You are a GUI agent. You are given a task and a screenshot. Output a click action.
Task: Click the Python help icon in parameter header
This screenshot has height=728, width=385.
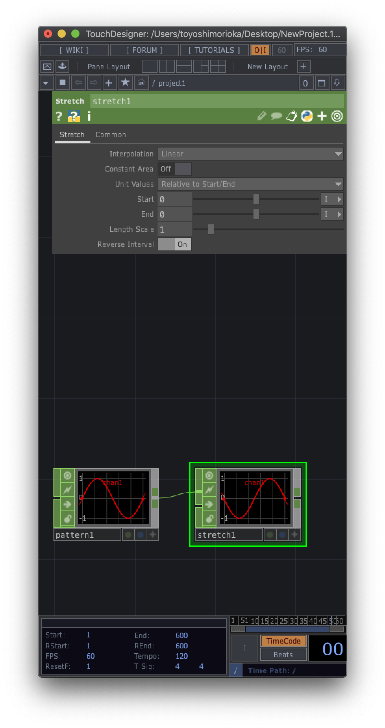click(74, 116)
